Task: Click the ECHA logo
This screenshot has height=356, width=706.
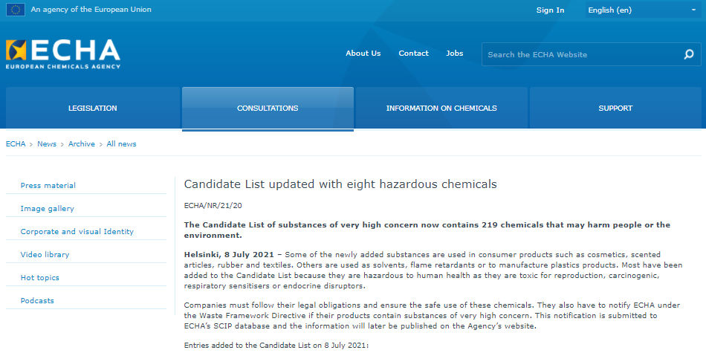Action: [63, 54]
